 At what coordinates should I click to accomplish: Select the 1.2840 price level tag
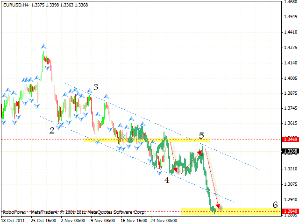pyautogui.click(x=290, y=211)
